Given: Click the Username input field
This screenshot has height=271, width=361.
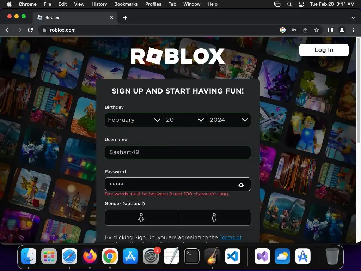Looking at the screenshot, I should (x=178, y=152).
